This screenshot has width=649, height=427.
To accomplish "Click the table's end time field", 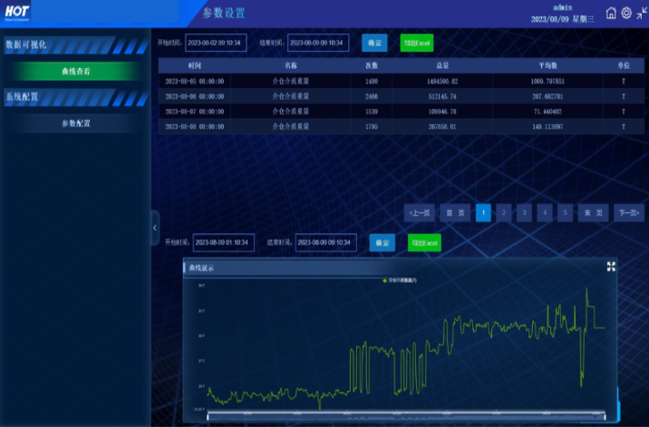I will 318,43.
